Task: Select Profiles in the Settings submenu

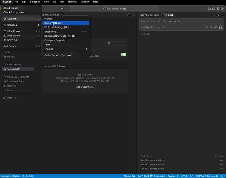Action: (66, 19)
